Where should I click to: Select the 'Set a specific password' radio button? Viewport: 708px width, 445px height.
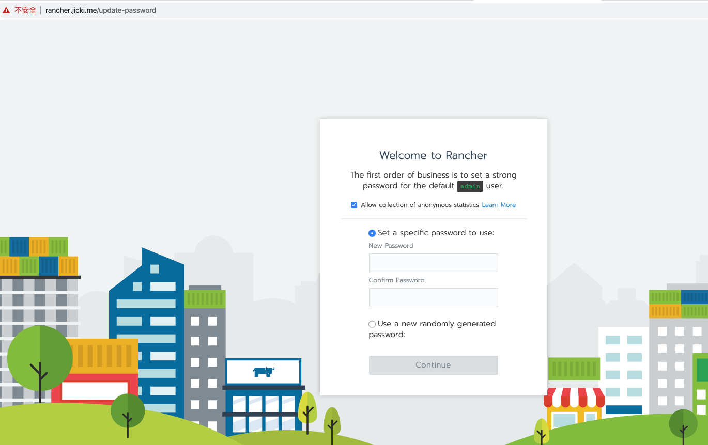click(372, 233)
